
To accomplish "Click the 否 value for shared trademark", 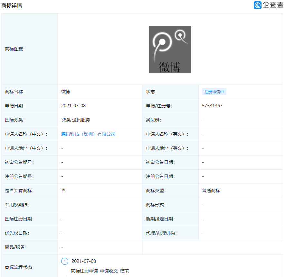I will pos(63,191).
